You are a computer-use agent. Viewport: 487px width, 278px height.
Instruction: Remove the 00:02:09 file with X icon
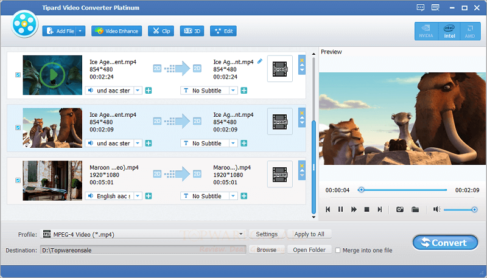pos(302,113)
